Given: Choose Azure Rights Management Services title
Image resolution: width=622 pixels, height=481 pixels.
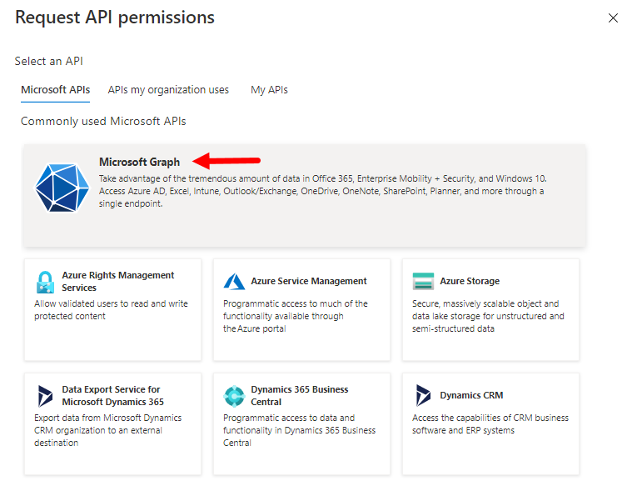Looking at the screenshot, I should [117, 281].
